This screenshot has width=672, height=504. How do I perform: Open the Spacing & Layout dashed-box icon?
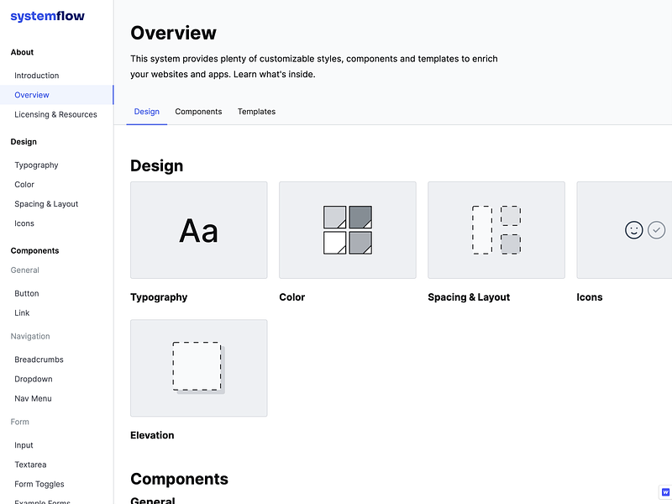pyautogui.click(x=496, y=230)
